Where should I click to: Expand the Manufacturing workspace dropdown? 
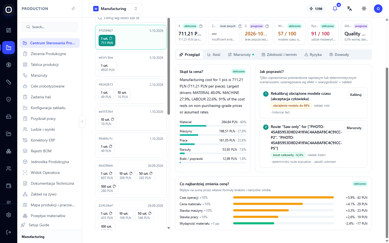pos(116,9)
